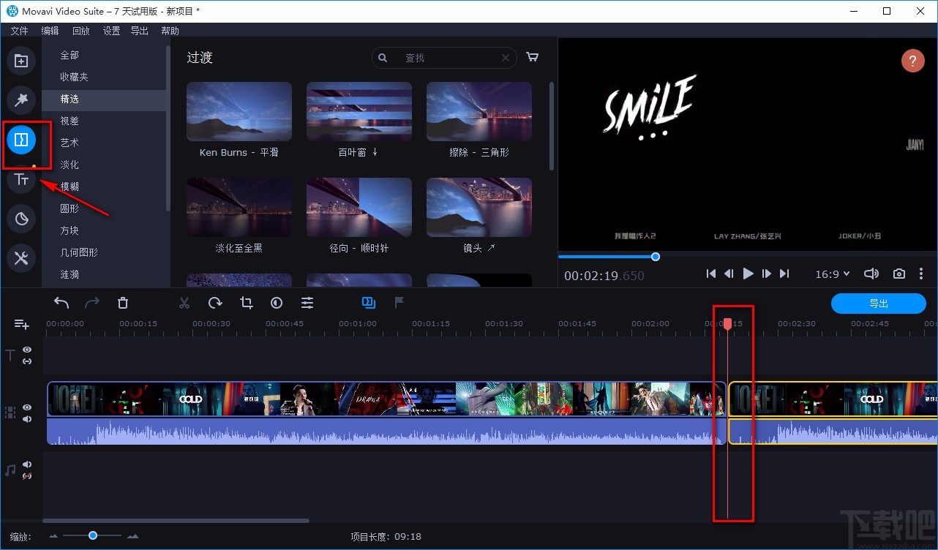Screen dimensions: 938x550
Task: Mute the music audio track
Action: (x=27, y=464)
